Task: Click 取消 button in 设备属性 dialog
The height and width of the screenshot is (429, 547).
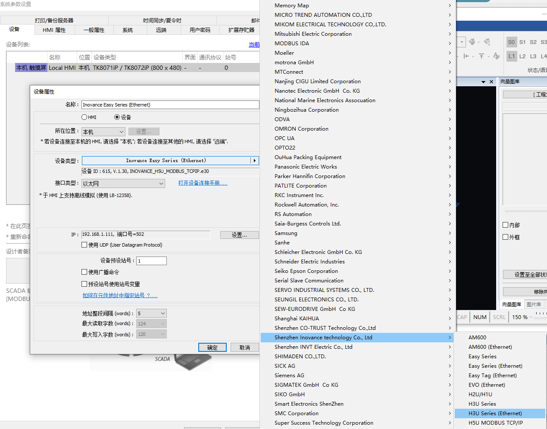Action: point(245,348)
